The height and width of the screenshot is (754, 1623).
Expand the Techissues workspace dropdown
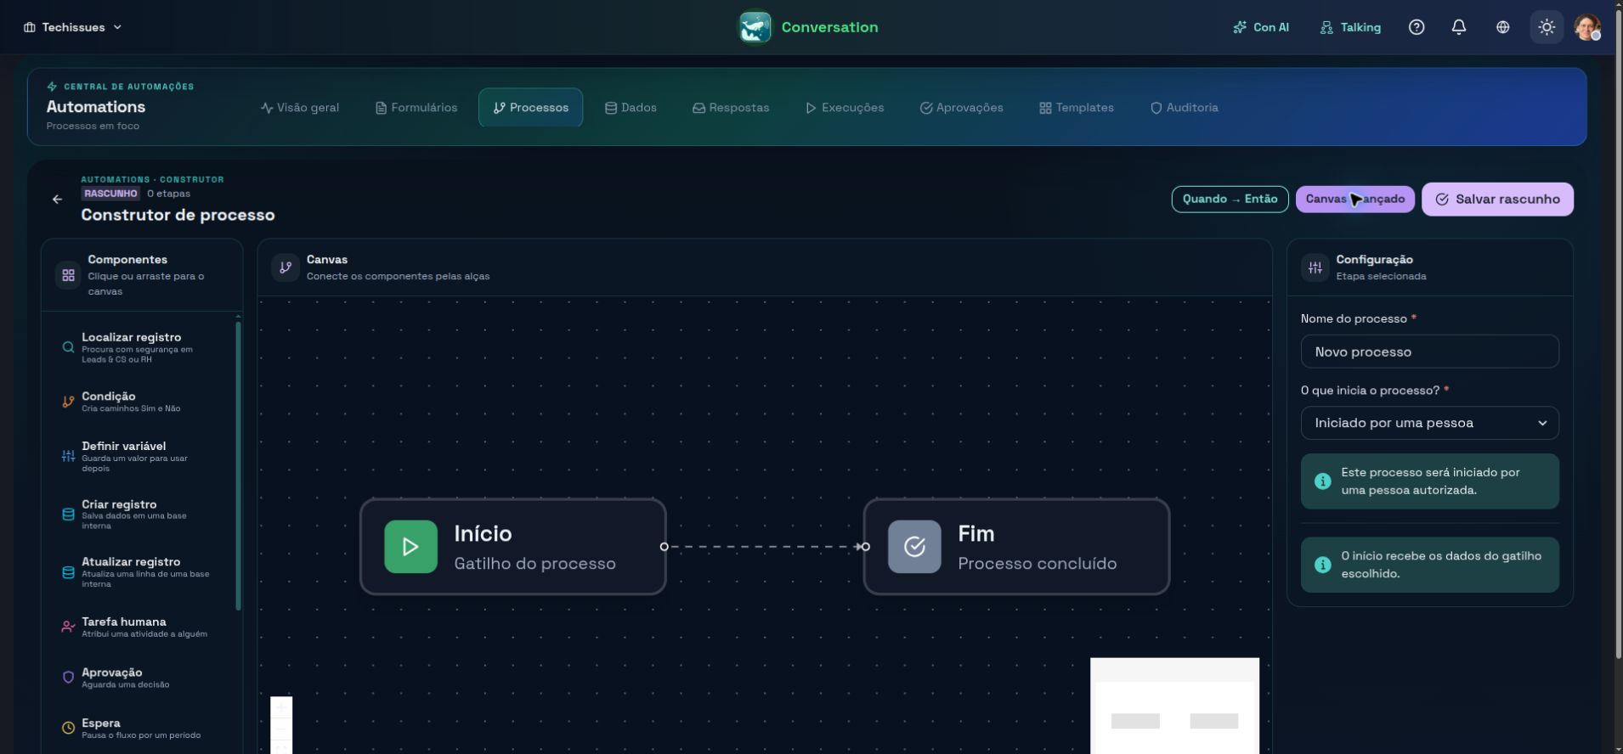(73, 27)
